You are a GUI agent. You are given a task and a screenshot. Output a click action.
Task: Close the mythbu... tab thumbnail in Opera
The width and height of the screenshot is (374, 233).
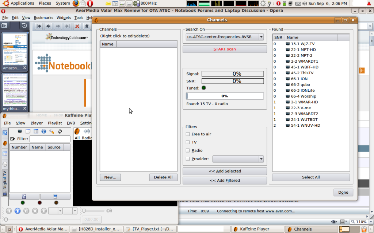24,108
